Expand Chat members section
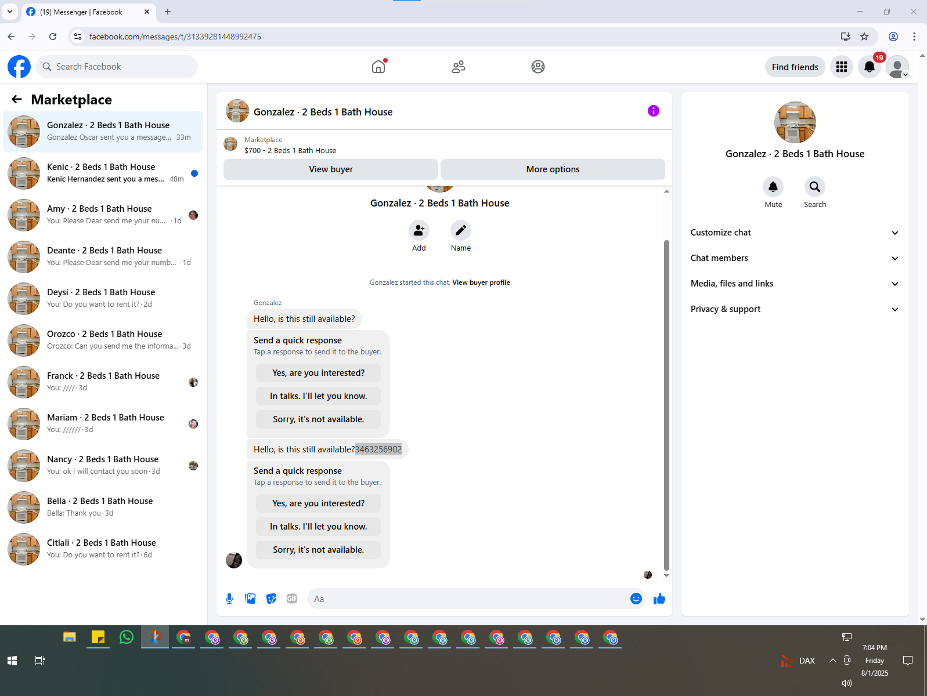The height and width of the screenshot is (696, 927). (795, 258)
